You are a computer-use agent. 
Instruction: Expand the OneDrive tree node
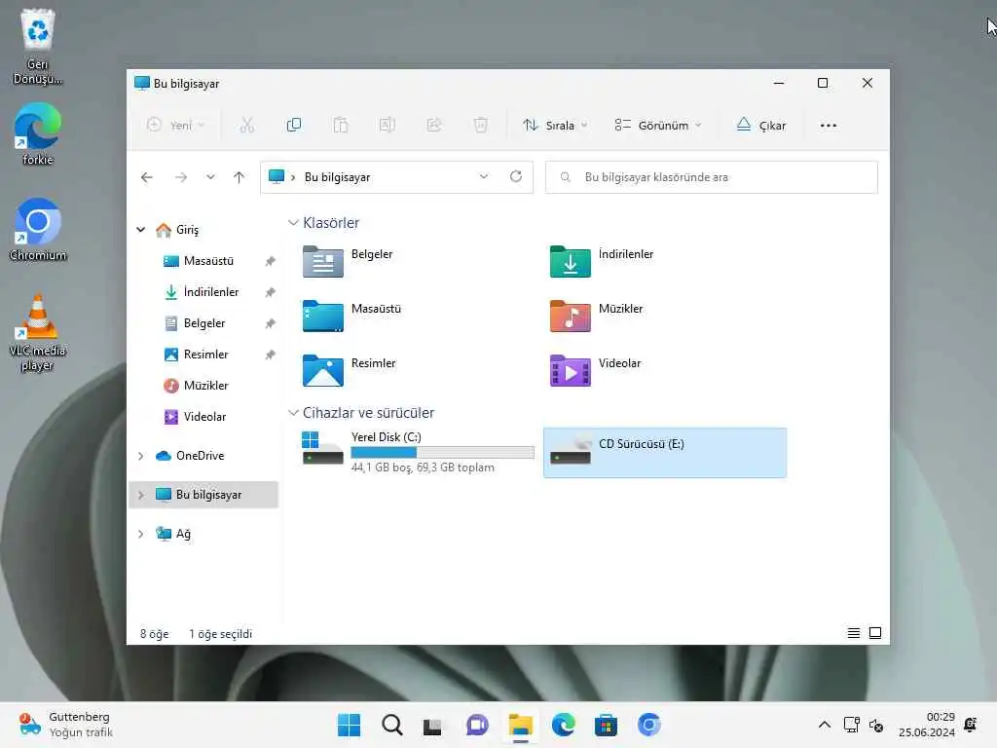pos(141,456)
